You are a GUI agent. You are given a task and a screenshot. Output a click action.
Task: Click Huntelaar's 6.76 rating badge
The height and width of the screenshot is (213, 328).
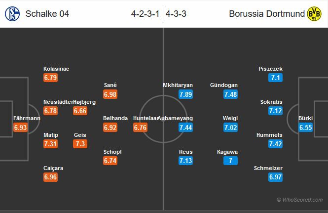point(141,128)
